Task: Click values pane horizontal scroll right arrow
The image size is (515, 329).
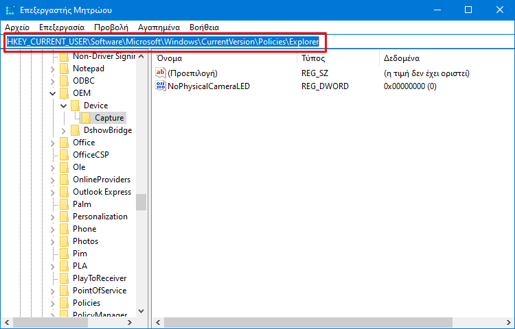Action: pyautogui.click(x=509, y=322)
